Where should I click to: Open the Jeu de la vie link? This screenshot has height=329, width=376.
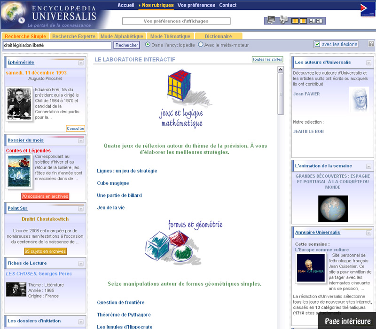click(x=111, y=207)
